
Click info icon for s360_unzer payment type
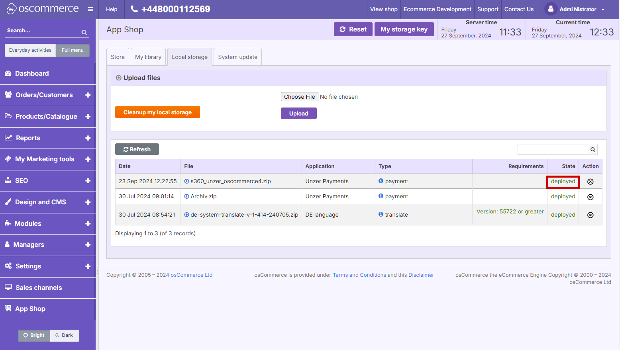tap(381, 181)
